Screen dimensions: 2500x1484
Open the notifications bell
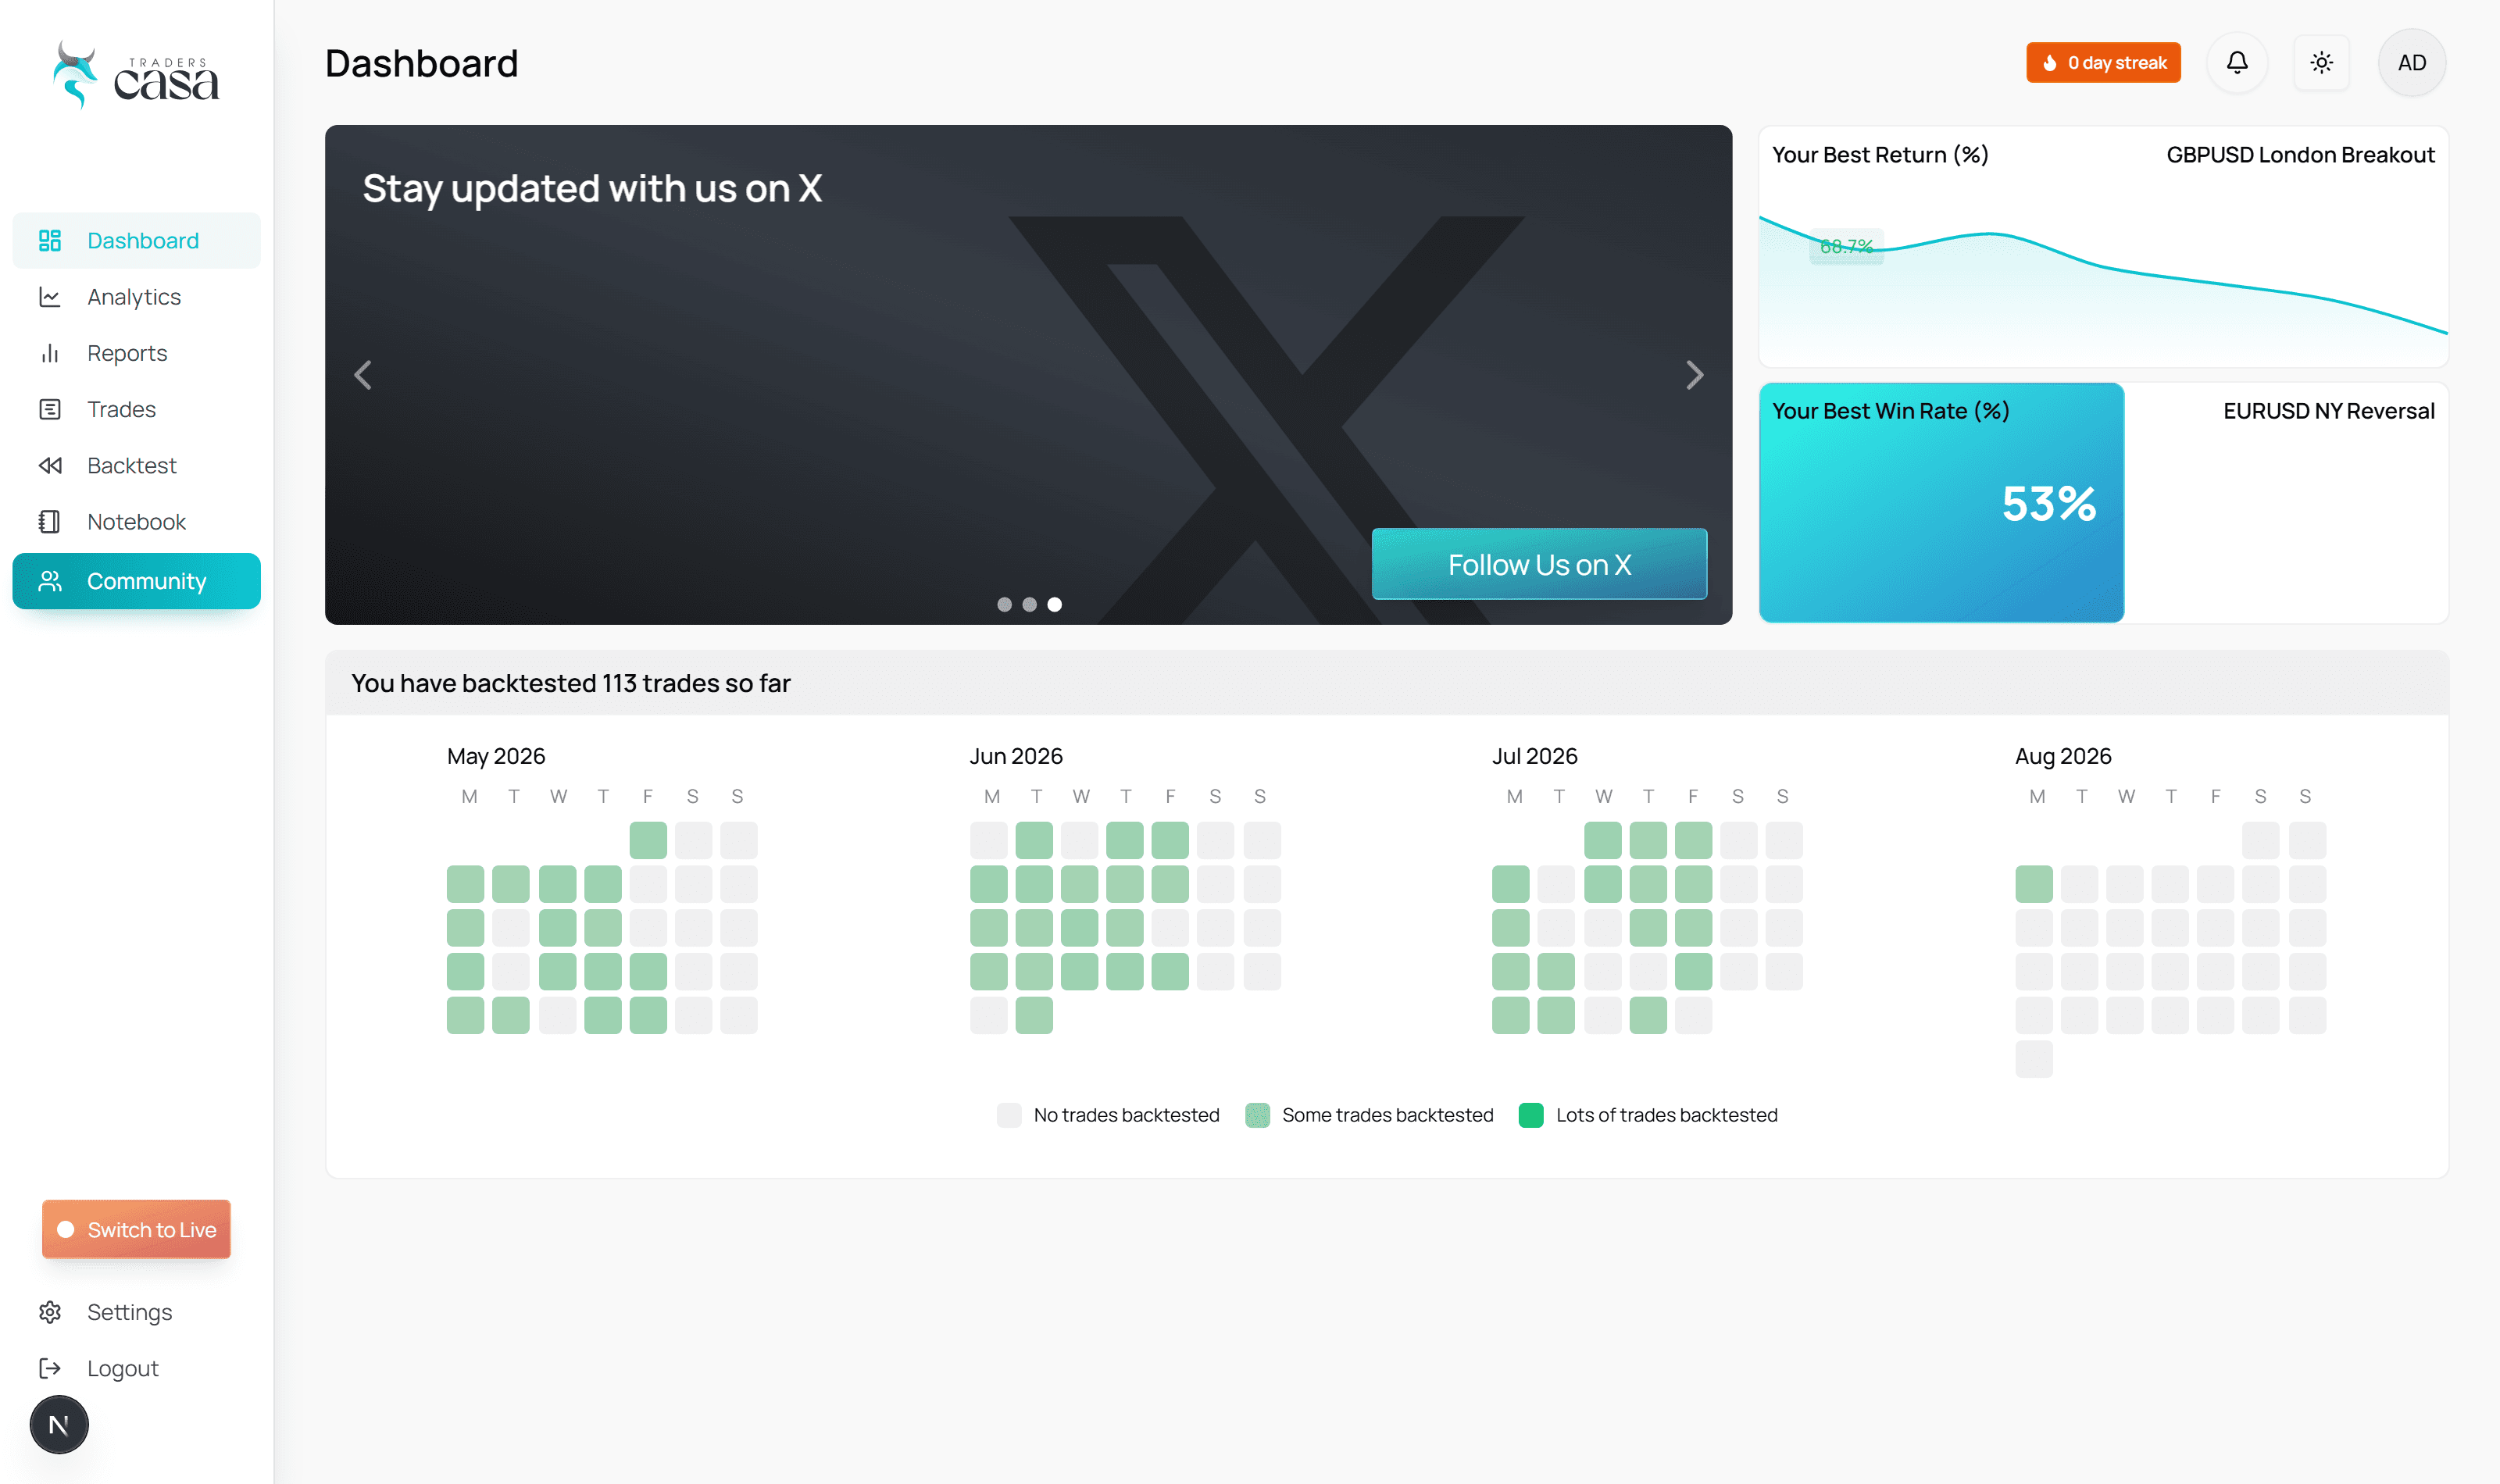[2236, 63]
